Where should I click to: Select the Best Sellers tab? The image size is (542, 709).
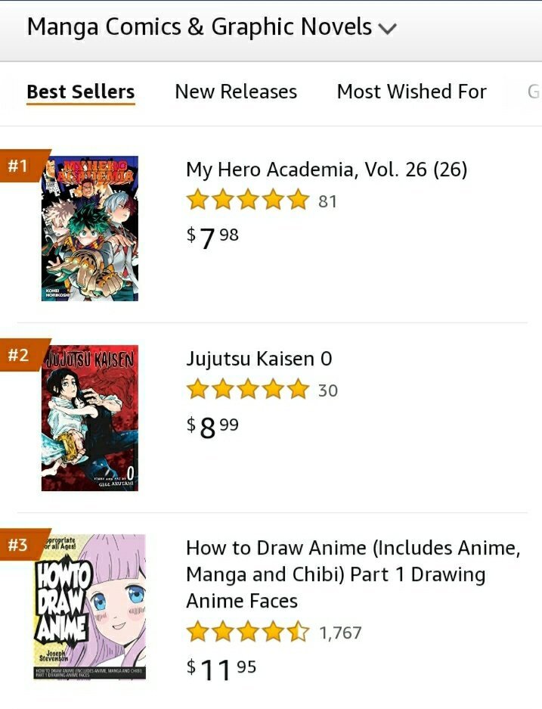tap(81, 92)
